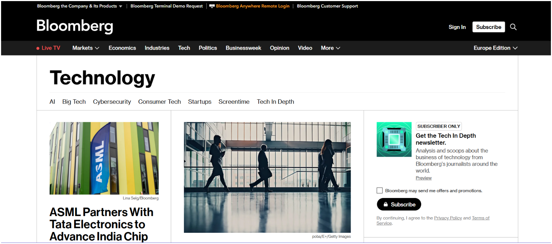
Task: Select the Big Tech topic
Action: [74, 102]
